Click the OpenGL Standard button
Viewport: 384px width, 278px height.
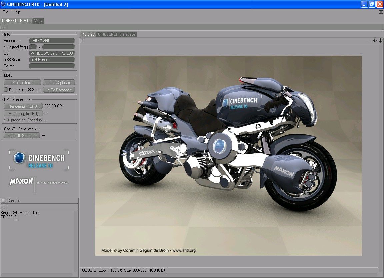22,135
